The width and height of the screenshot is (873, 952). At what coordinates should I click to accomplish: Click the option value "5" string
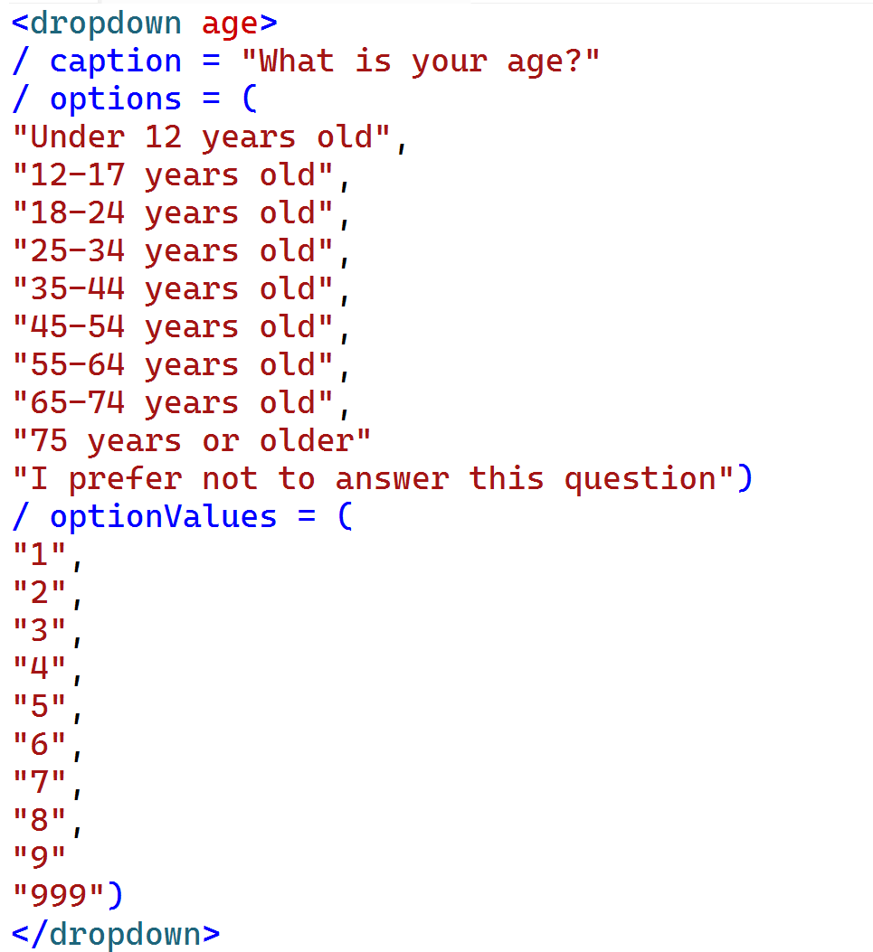[x=40, y=706]
